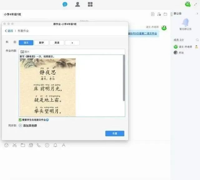Open the apps grid tab
The height and width of the screenshot is (180, 200).
[90, 4]
